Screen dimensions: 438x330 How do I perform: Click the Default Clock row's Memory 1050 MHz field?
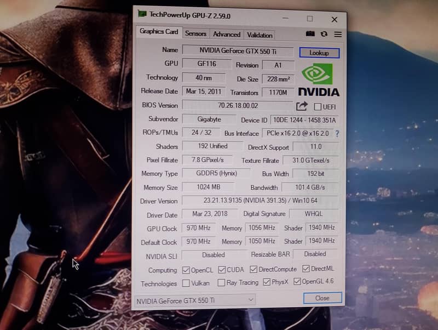[262, 241]
